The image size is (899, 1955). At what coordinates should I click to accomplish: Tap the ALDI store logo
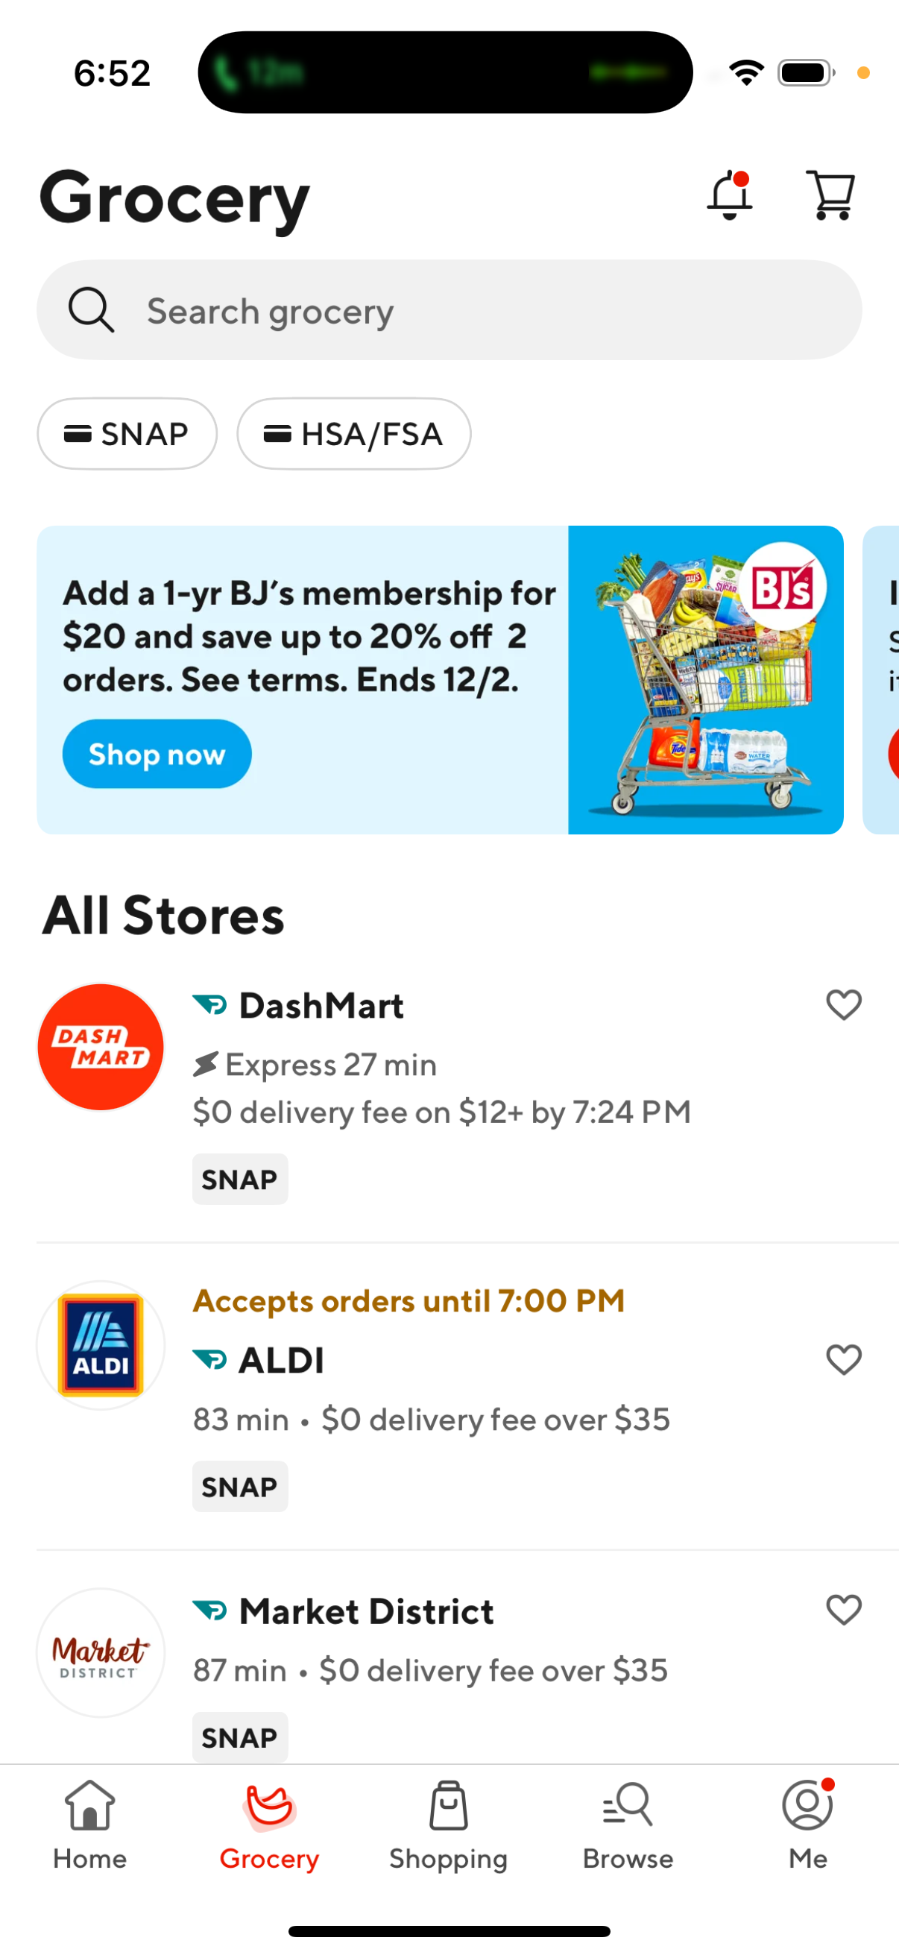point(99,1344)
